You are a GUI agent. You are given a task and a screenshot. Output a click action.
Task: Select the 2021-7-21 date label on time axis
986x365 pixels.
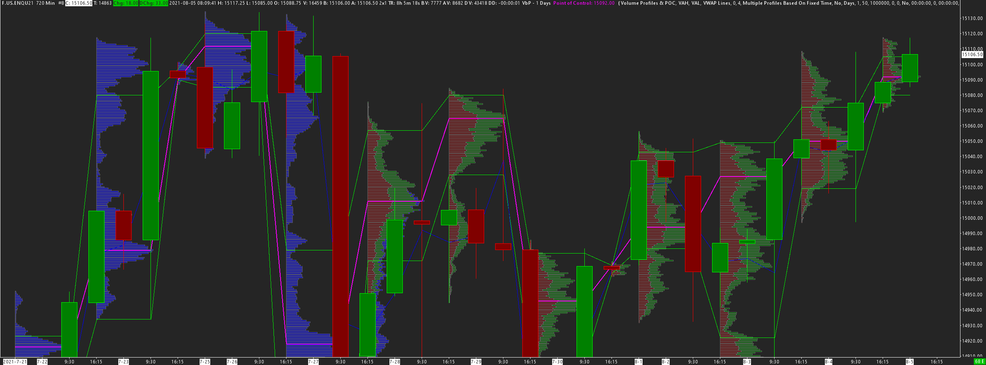15,361
